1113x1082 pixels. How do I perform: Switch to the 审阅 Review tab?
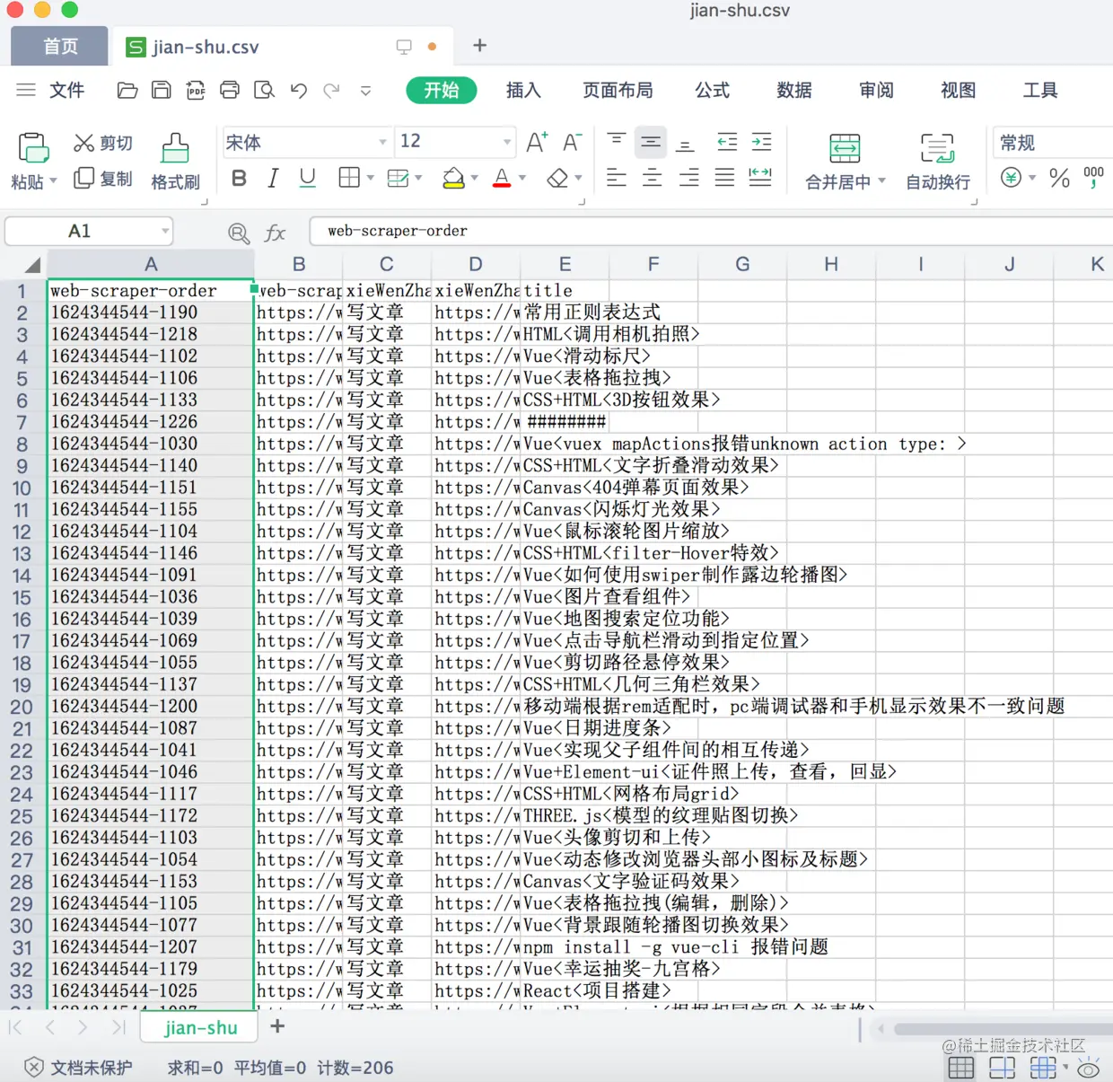click(876, 90)
